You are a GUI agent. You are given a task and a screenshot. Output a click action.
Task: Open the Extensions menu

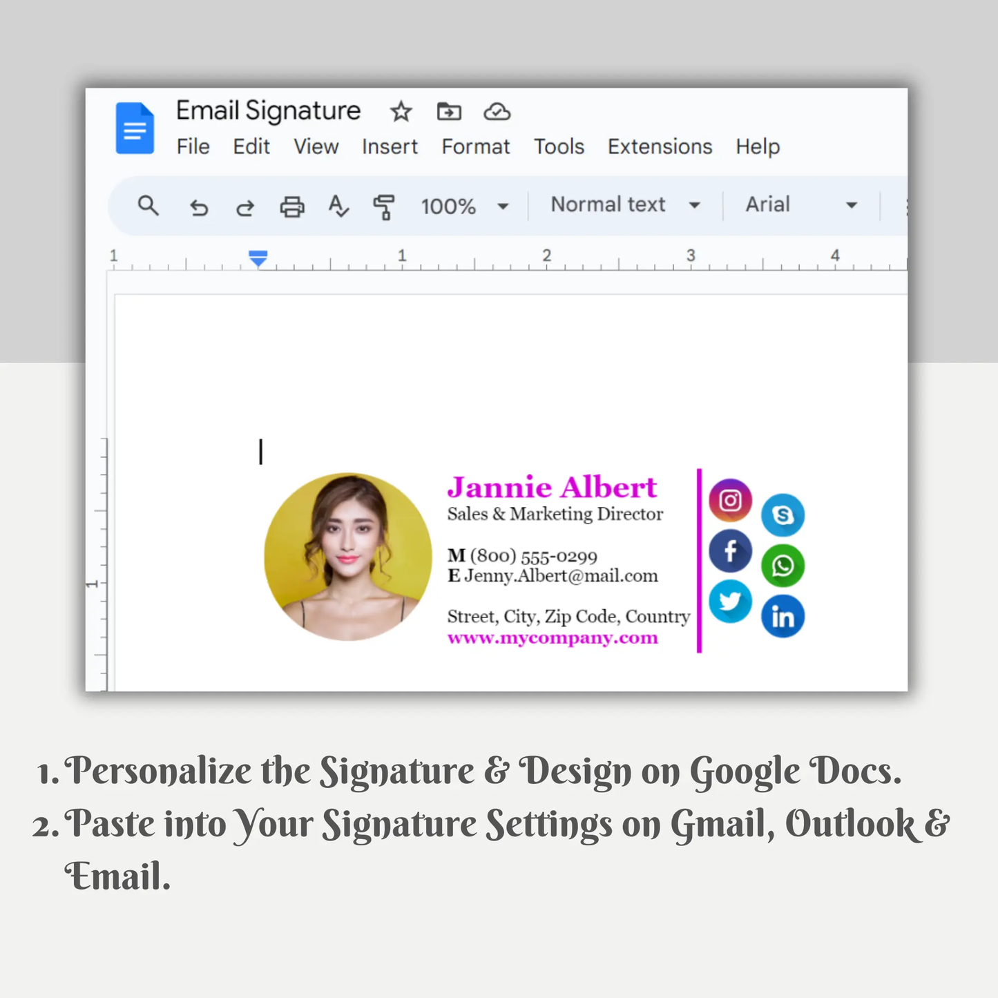coord(660,147)
